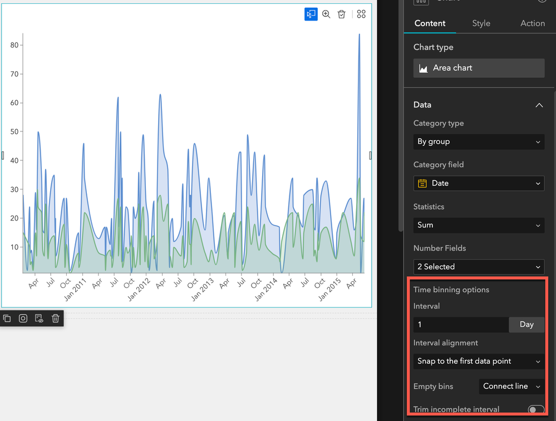Screen dimensions: 556x421
Task: Activate the selection tool in chart toolbar
Action: coord(311,14)
